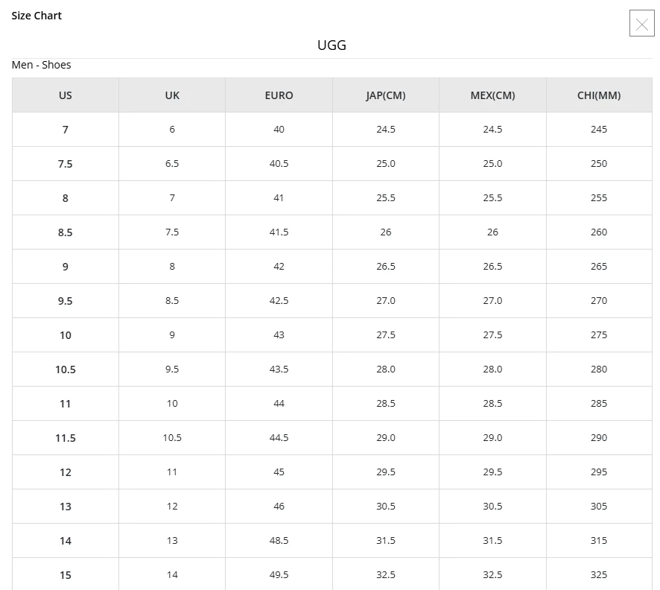Click the UK column header
660x590 pixels.
172,95
